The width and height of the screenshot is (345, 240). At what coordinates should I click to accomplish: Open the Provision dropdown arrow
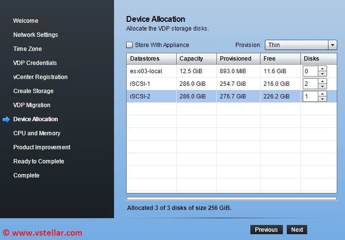(332, 45)
